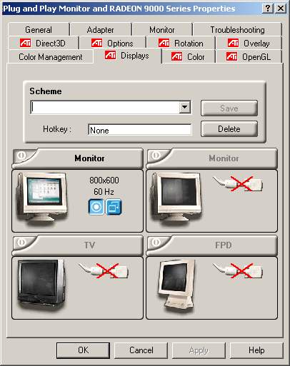The width and height of the screenshot is (290, 366).
Task: Click the question mark help button in titlebar
Action: pyautogui.click(x=268, y=9)
